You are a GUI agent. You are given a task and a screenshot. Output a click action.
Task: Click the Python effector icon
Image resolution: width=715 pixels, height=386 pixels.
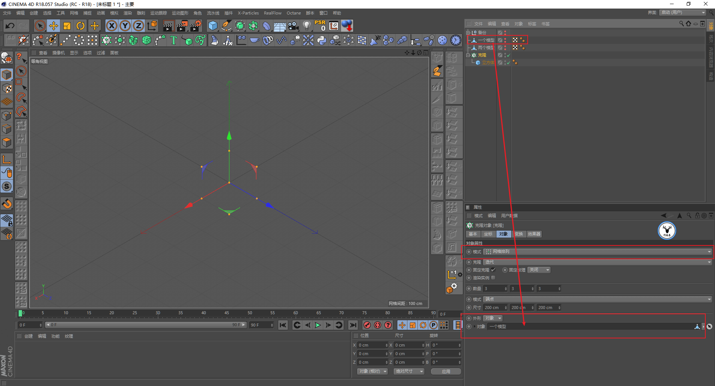click(x=322, y=40)
